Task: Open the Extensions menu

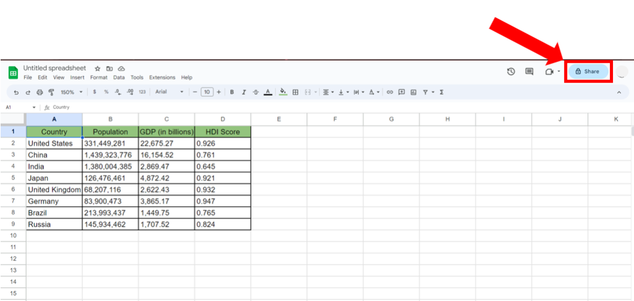Action: pos(162,77)
